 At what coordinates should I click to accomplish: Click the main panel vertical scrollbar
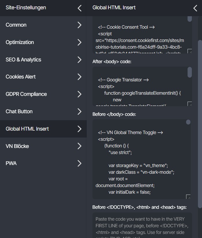click(200, 124)
